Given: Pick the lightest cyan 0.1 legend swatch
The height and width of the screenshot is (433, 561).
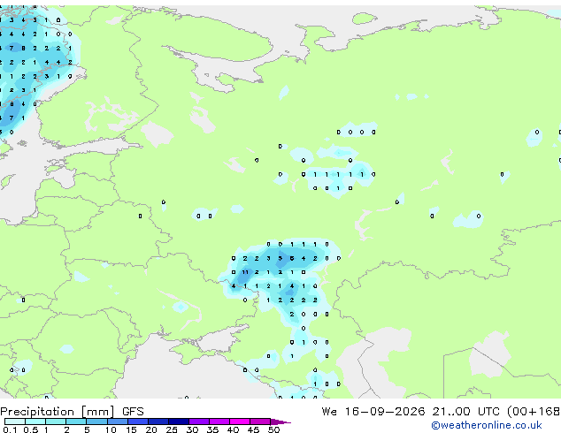Looking at the screenshot, I should 15,422.
